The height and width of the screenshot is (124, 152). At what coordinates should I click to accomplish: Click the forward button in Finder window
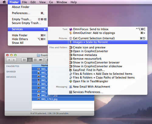[x=14, y=60]
